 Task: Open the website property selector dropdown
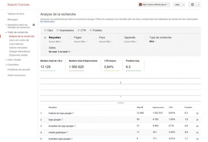point(154,5)
